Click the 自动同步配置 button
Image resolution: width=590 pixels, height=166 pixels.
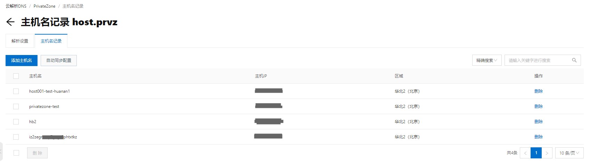pos(59,60)
